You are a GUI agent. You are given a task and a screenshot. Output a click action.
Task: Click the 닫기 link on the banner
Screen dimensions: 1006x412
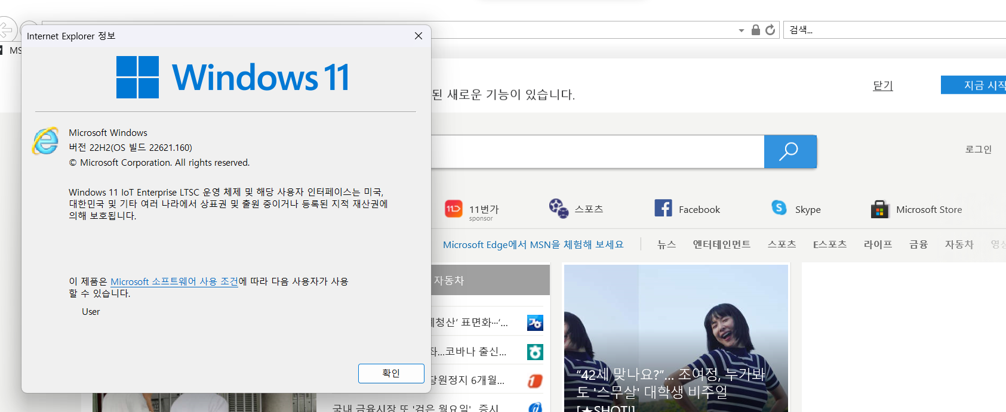883,85
